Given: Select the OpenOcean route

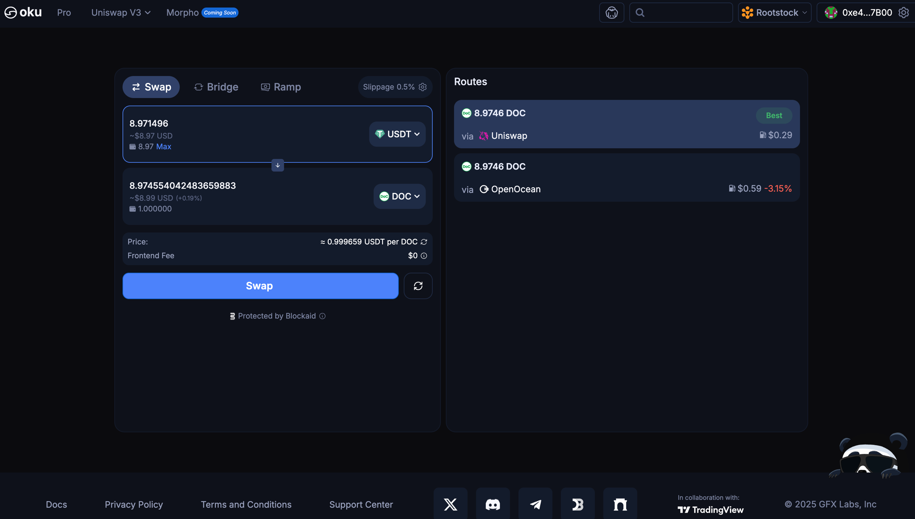Looking at the screenshot, I should [x=626, y=178].
